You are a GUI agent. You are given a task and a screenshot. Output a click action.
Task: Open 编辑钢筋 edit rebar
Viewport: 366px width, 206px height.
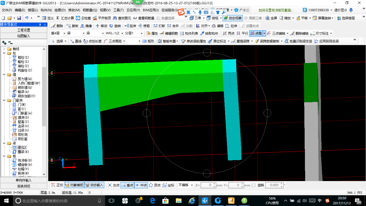pyautogui.click(x=169, y=34)
